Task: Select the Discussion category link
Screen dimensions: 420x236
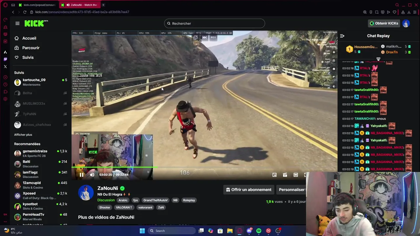Action: [x=106, y=200]
